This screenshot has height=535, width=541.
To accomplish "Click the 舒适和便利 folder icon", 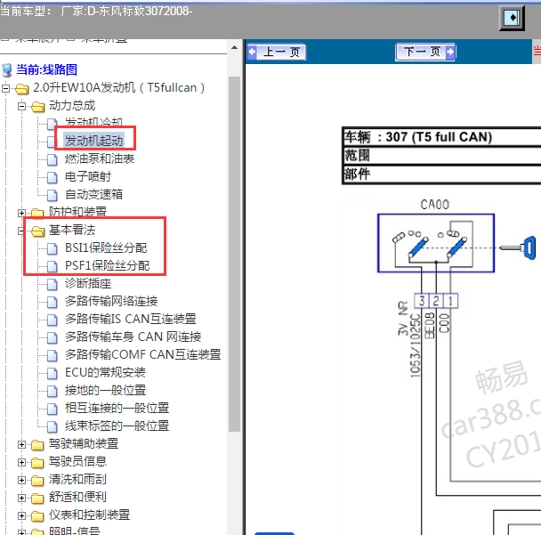I will tap(37, 499).
